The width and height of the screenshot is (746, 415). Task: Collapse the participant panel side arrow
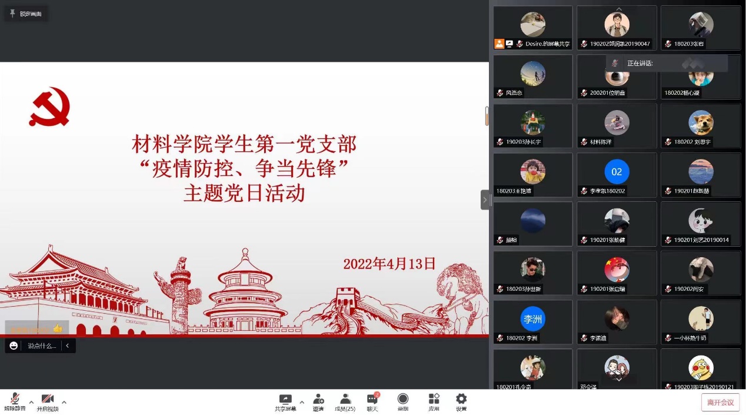[485, 200]
